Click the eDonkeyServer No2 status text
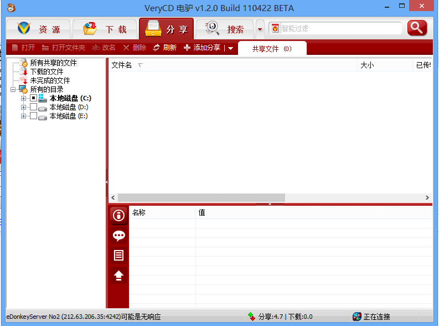The image size is (439, 326). [x=84, y=317]
